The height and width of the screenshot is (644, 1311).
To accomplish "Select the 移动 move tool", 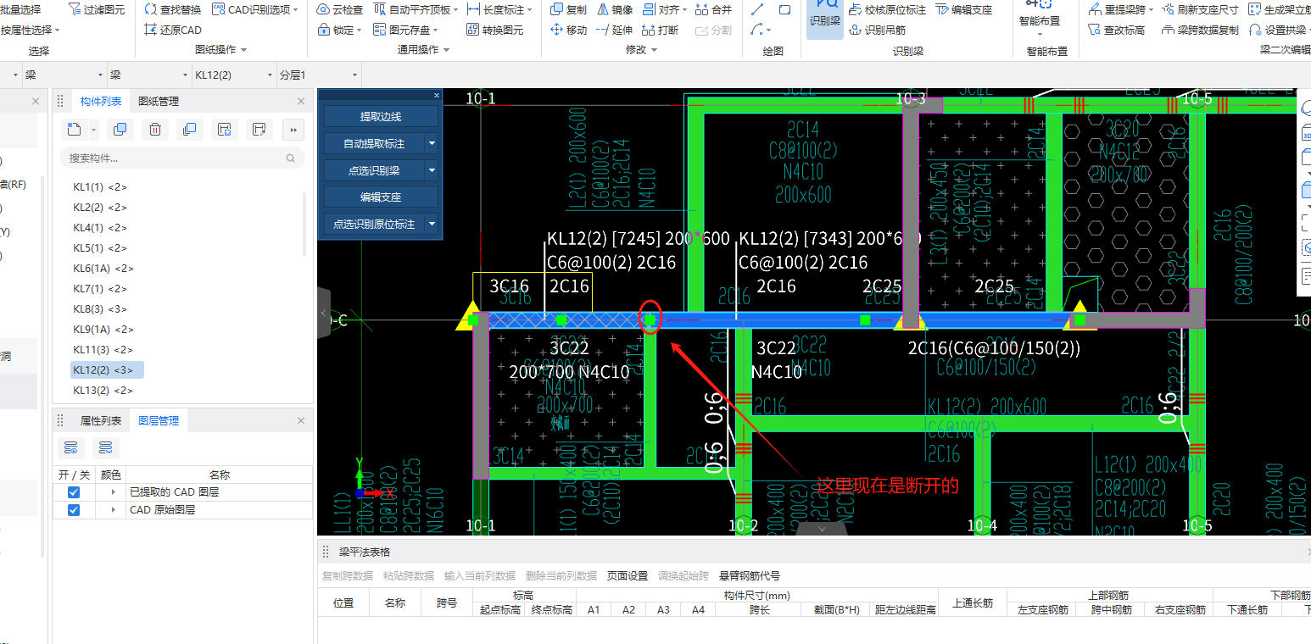I will tap(568, 30).
